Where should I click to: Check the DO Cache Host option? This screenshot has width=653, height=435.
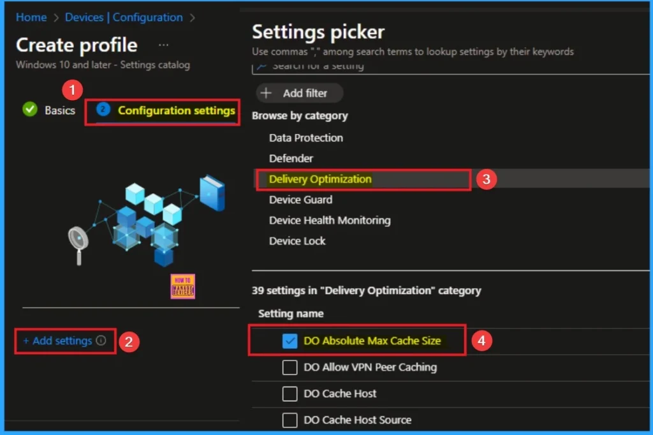point(290,394)
